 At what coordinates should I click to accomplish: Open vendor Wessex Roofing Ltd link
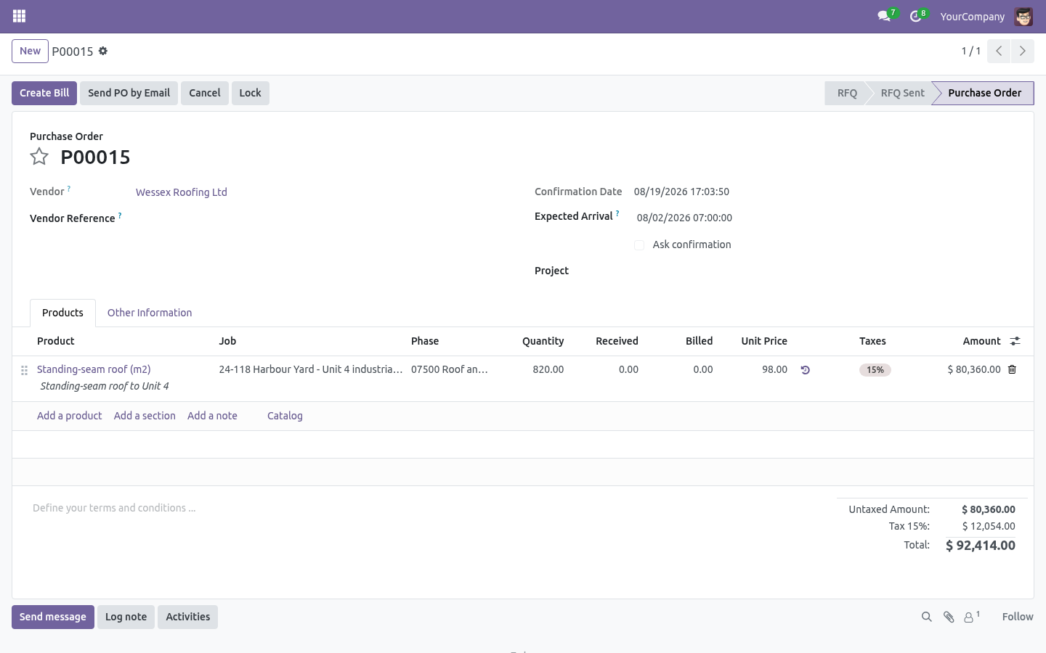point(182,192)
